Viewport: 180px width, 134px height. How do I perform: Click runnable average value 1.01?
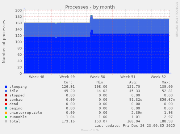tap(136, 117)
